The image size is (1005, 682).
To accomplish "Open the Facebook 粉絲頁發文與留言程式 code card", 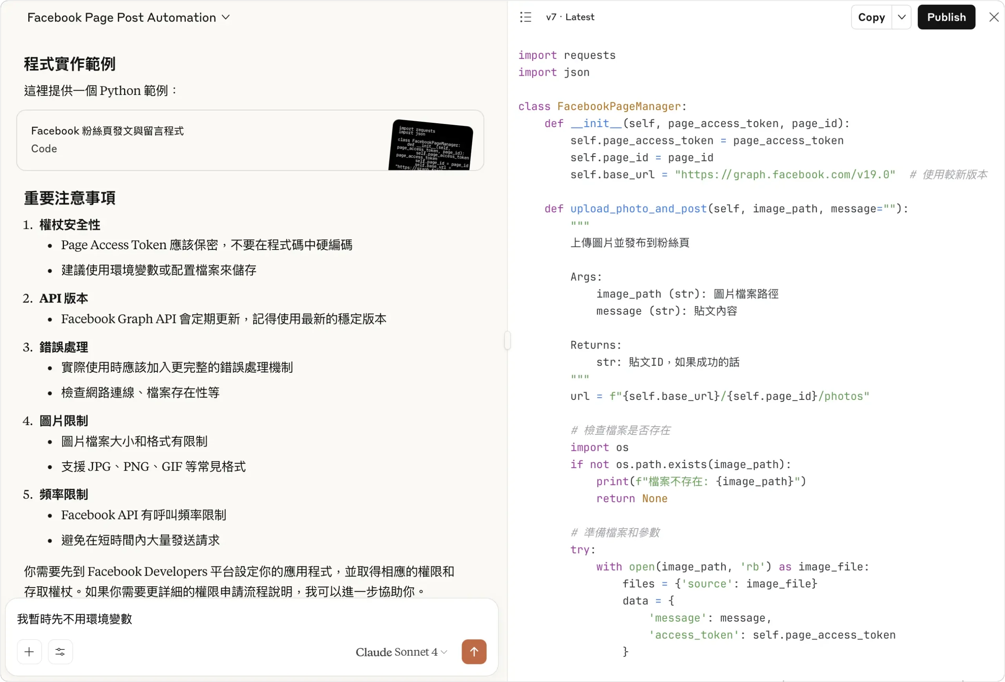I will [250, 140].
